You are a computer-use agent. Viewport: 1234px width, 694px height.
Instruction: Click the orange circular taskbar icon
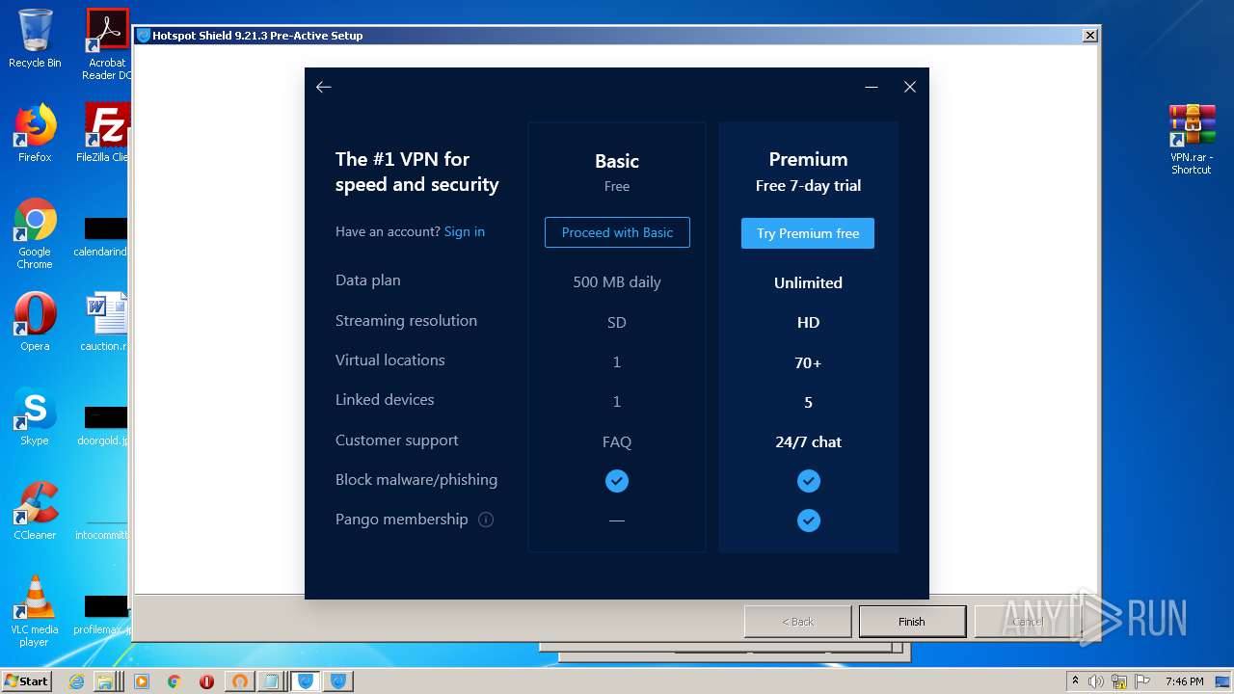[x=239, y=681]
